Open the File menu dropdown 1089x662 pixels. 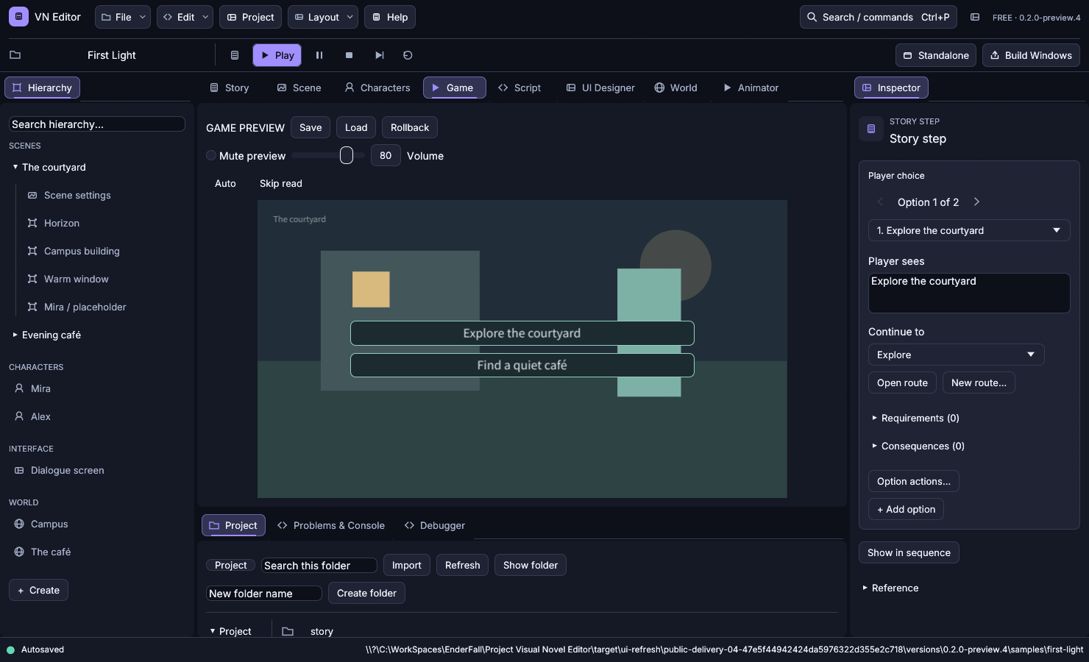123,17
